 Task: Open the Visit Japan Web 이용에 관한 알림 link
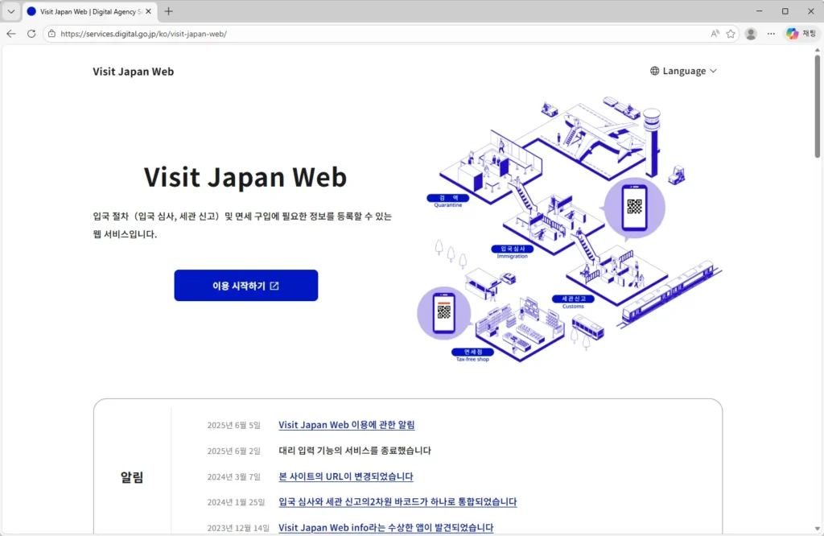(346, 424)
